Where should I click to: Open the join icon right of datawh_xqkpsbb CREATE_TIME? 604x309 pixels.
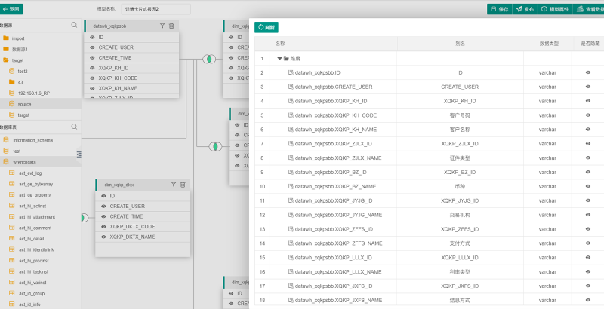209,60
